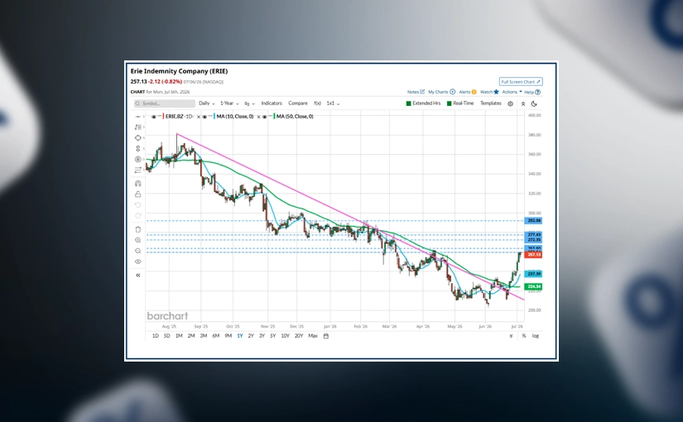The height and width of the screenshot is (422, 683).
Task: Open chart settings gear icon
Action: pos(511,103)
